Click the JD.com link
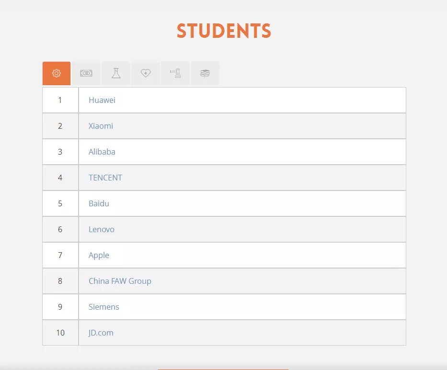This screenshot has height=370, width=447. (101, 333)
